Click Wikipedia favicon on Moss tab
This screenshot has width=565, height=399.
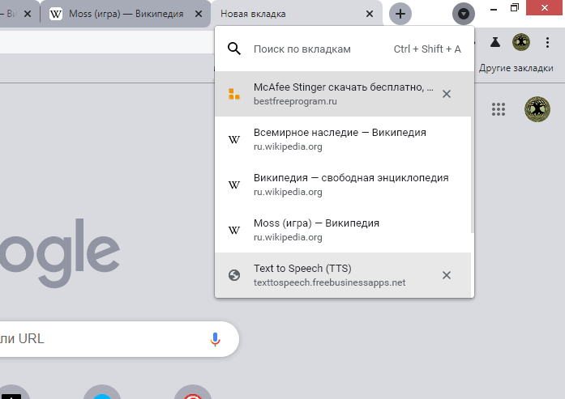pyautogui.click(x=56, y=14)
